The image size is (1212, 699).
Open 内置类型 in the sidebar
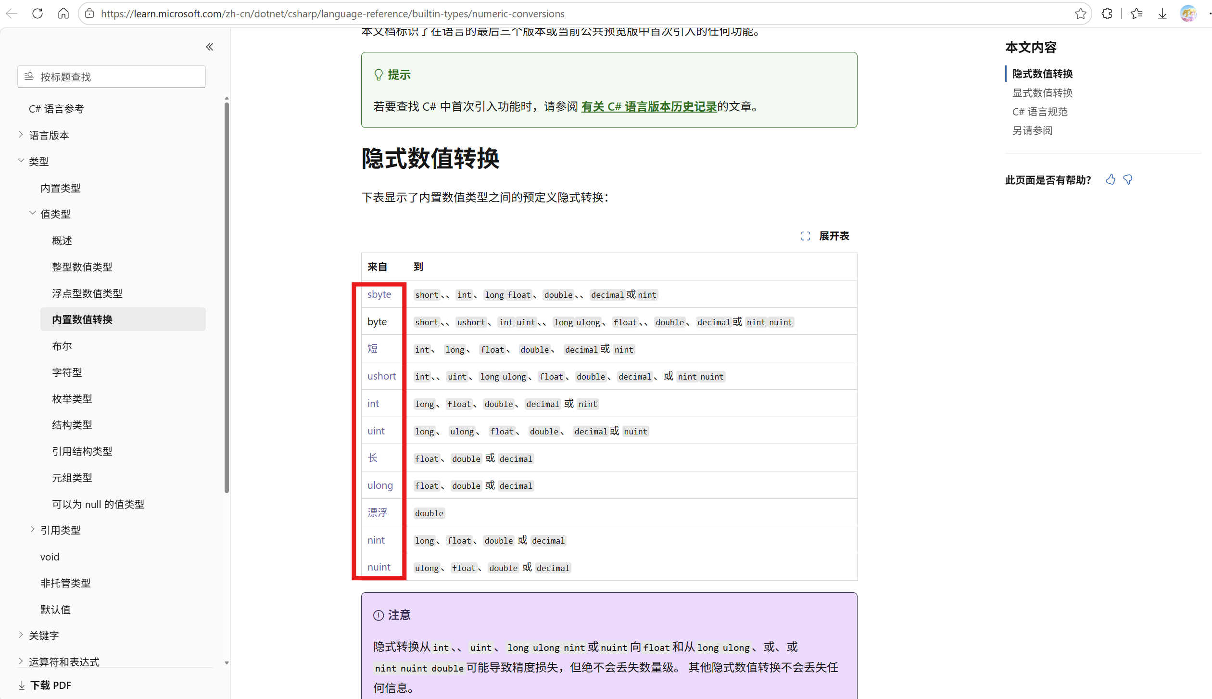[61, 188]
